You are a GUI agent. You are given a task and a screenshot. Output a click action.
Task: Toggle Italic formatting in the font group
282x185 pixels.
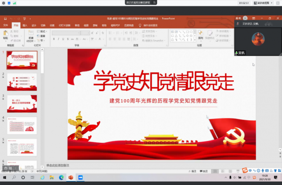pos(59,39)
